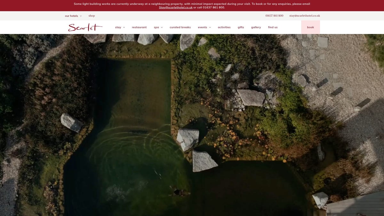Open the spa menu label

click(x=156, y=28)
